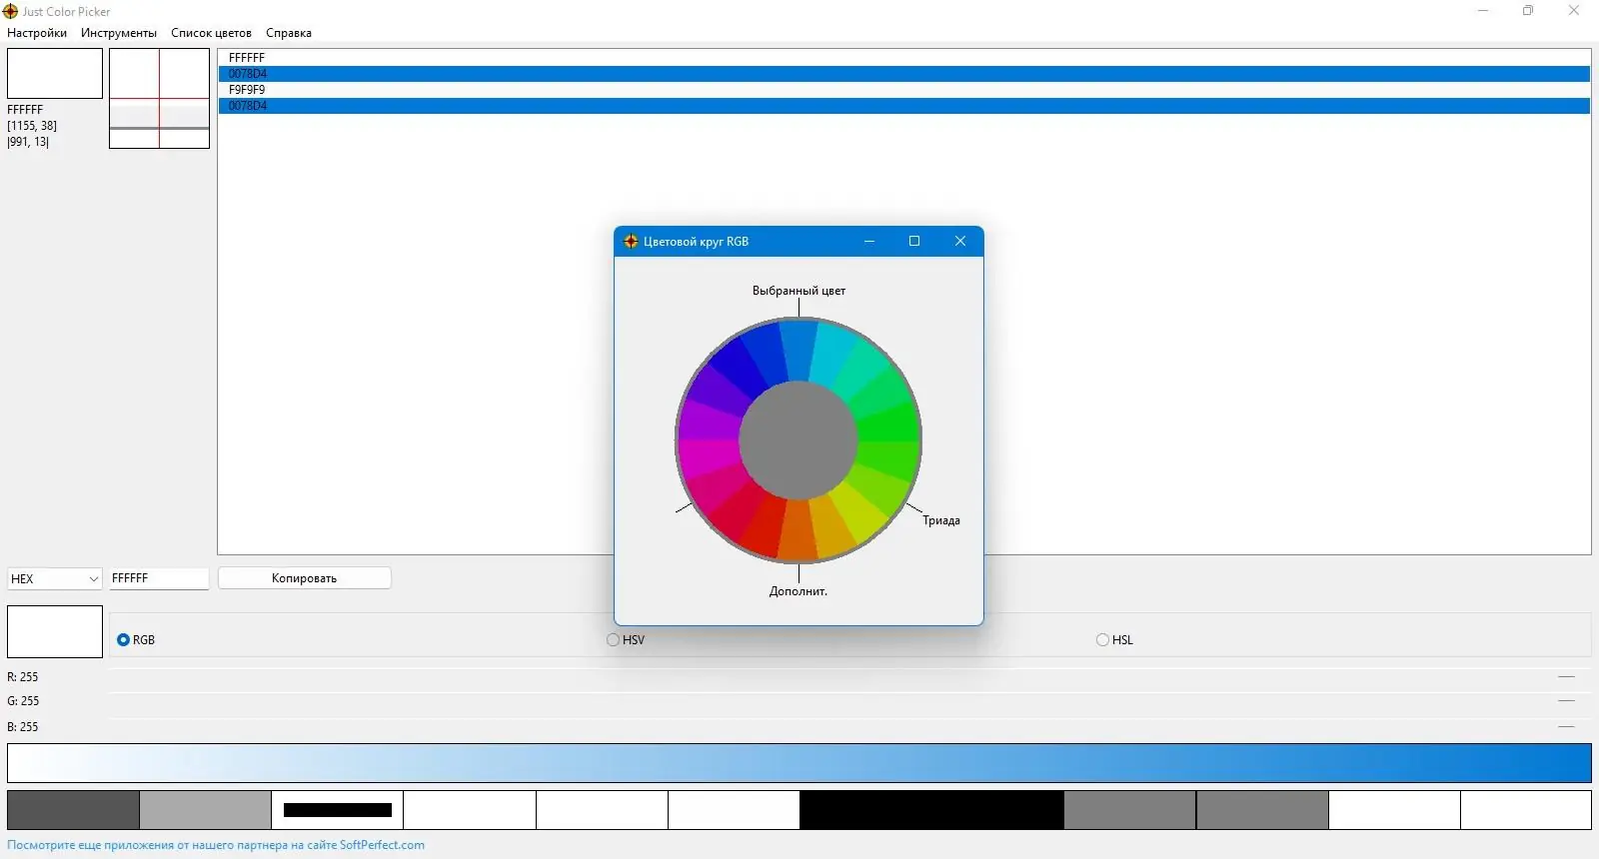Expand the HEX color format dropdown
This screenshot has height=859, width=1599.
tap(55, 578)
